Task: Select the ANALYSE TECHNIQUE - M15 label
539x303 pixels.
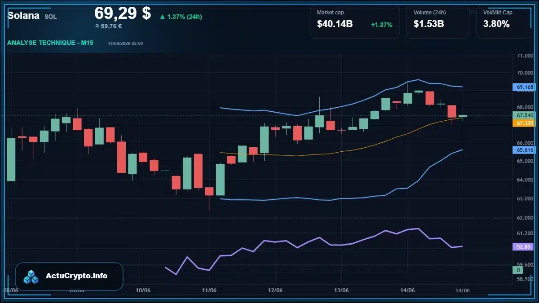Action: pyautogui.click(x=51, y=43)
